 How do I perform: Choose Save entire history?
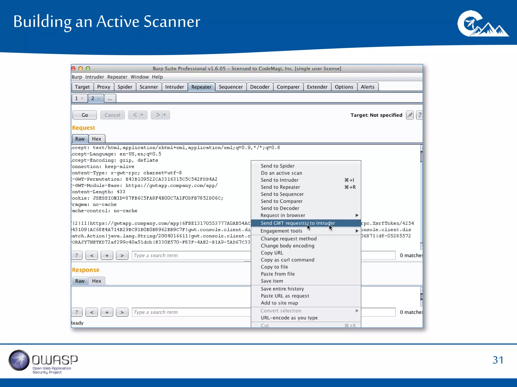[306, 289]
